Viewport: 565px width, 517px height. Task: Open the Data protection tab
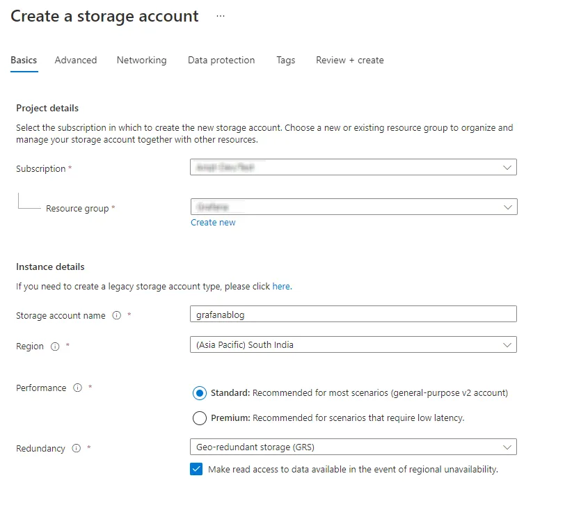pos(221,61)
